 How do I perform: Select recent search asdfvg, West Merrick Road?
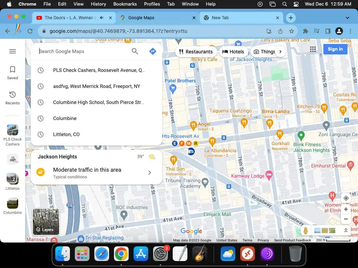point(96,87)
